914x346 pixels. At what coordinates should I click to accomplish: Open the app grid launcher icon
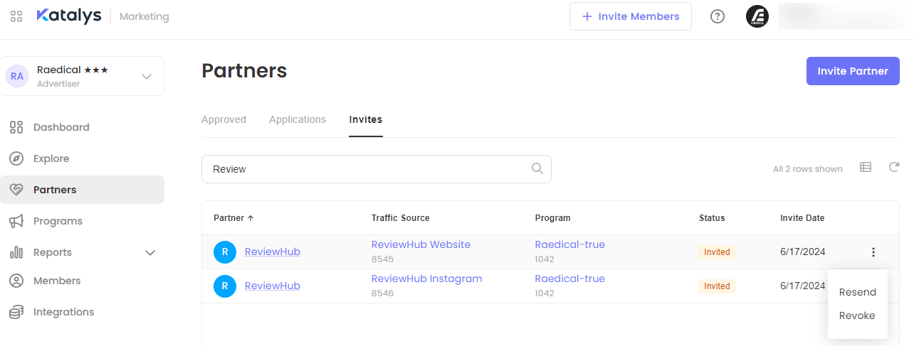coord(16,16)
